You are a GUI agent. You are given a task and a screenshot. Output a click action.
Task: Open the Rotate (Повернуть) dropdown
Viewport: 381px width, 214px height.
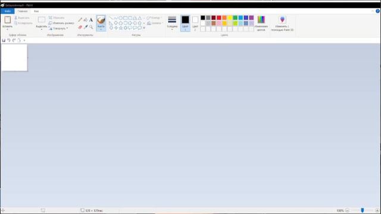point(58,29)
